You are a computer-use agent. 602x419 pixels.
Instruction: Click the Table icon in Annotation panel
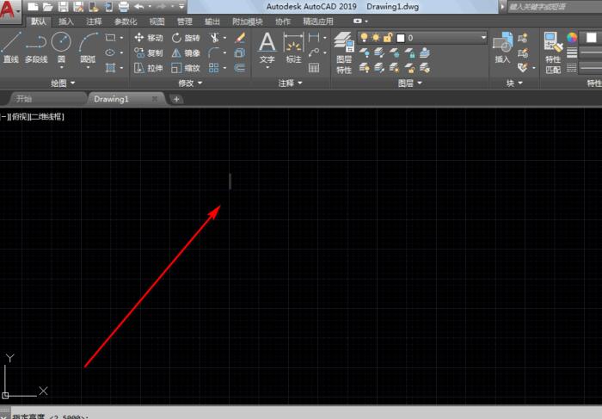pos(314,68)
